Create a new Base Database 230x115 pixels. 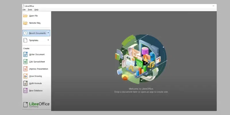(36, 91)
